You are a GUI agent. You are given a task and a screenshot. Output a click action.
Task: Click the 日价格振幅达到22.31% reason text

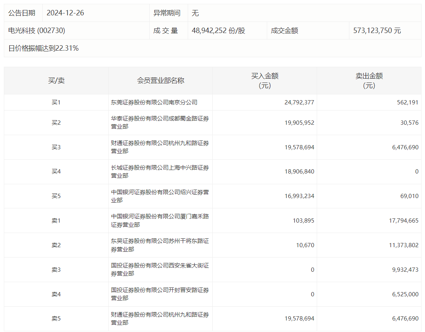click(x=43, y=48)
